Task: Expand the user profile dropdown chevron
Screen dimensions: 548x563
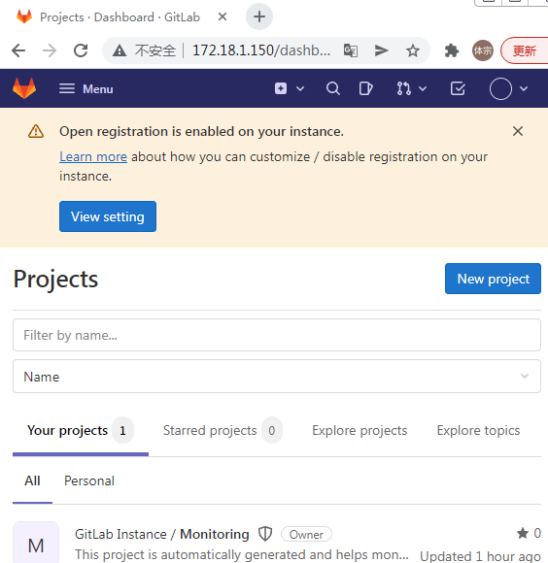Action: (524, 88)
